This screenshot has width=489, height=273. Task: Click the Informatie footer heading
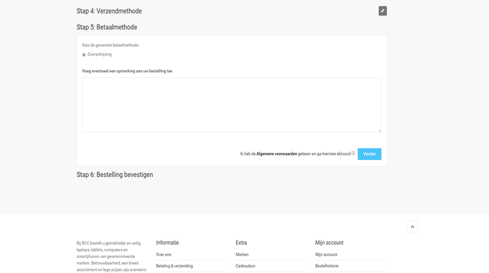(x=167, y=243)
